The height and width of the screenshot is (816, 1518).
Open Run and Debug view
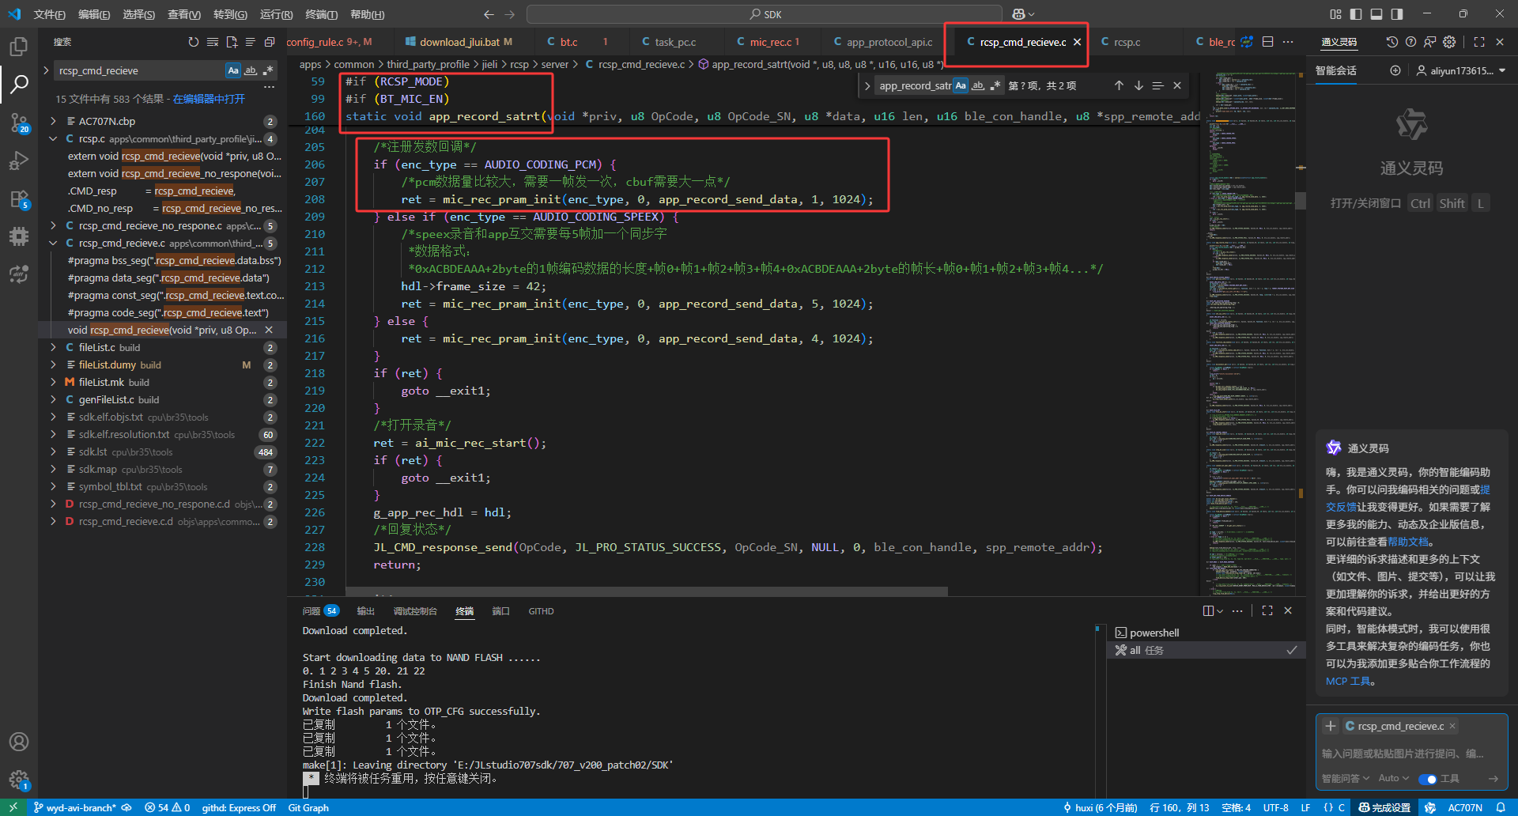pos(19,161)
